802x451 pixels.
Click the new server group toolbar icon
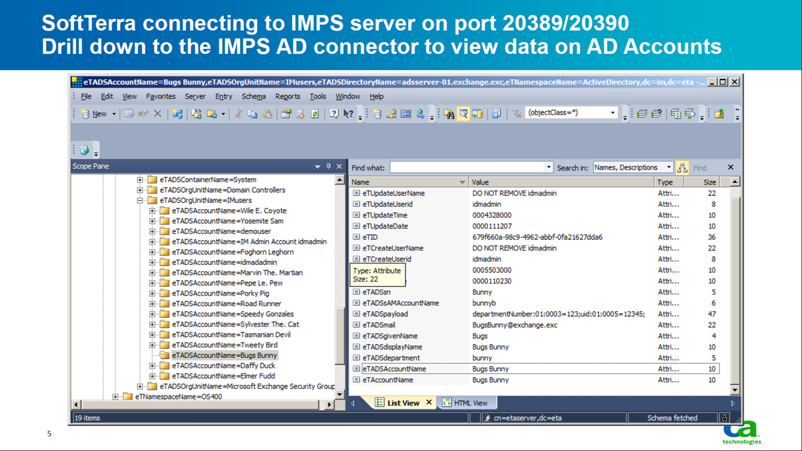pyautogui.click(x=177, y=114)
